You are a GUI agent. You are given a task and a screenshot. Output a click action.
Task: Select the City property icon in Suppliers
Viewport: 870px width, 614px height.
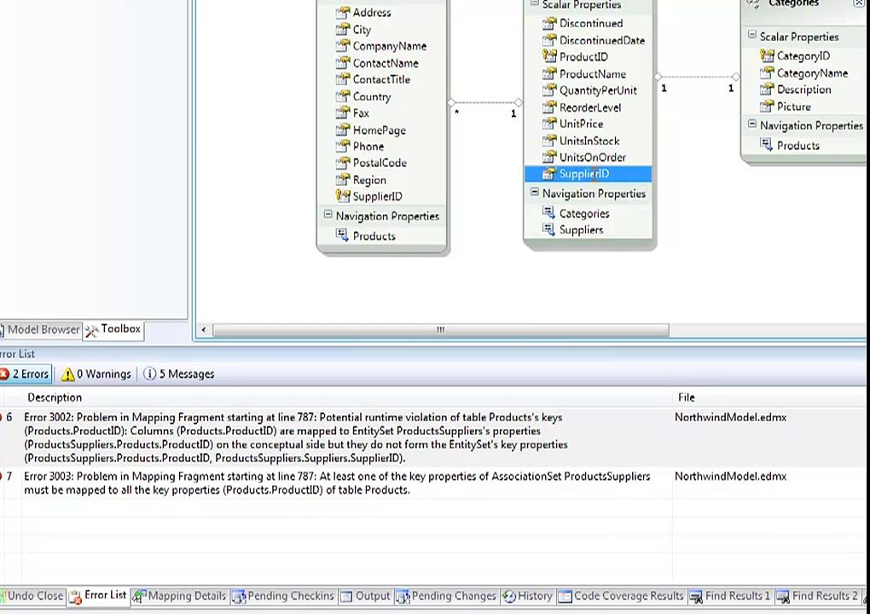click(x=343, y=29)
